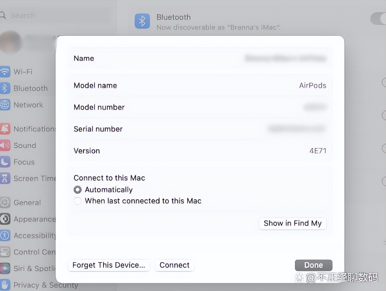Click the Serial number label
The height and width of the screenshot is (291, 386).
coord(98,129)
